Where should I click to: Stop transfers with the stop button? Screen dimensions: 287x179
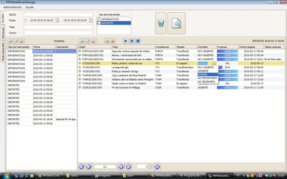point(138,41)
